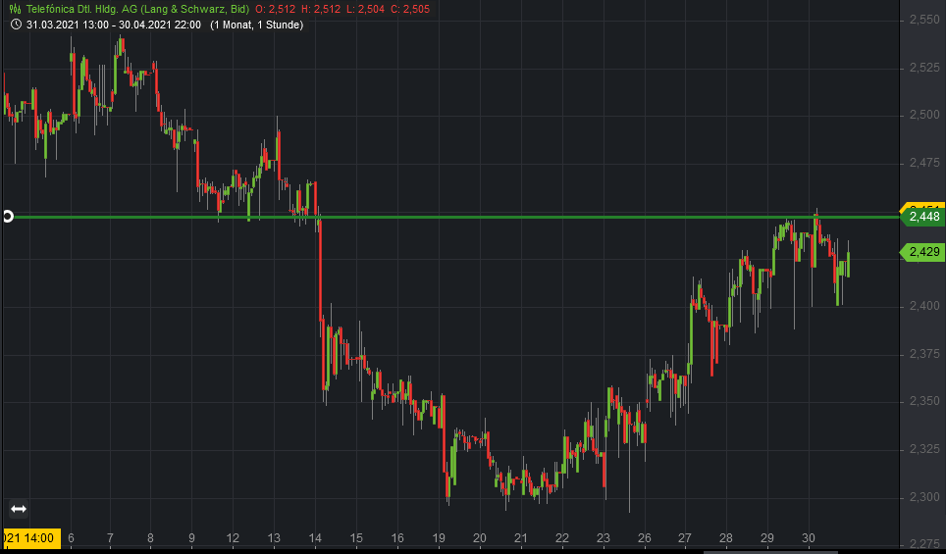Viewport: 946px width, 554px height.
Task: Click the yellow 14:00 crosshair time label
Action: [x=30, y=537]
